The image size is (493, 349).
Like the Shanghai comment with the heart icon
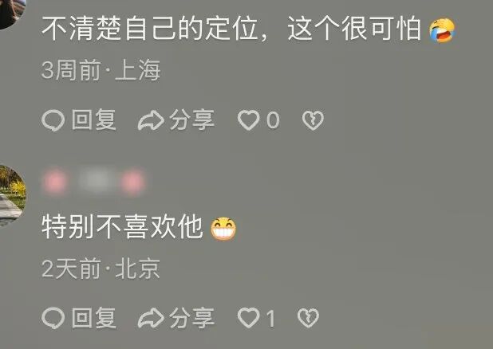248,120
